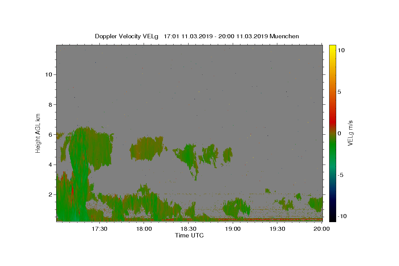This screenshot has width=399, height=266.
Task: Click the height axis label '6'
Action: (x=51, y=135)
